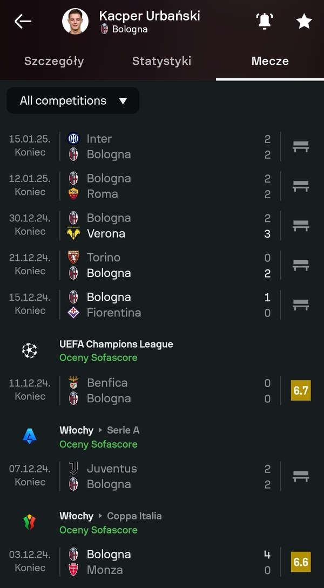Tap the bench icon for Torino vs Bologna
This screenshot has height=588, width=324.
click(301, 265)
